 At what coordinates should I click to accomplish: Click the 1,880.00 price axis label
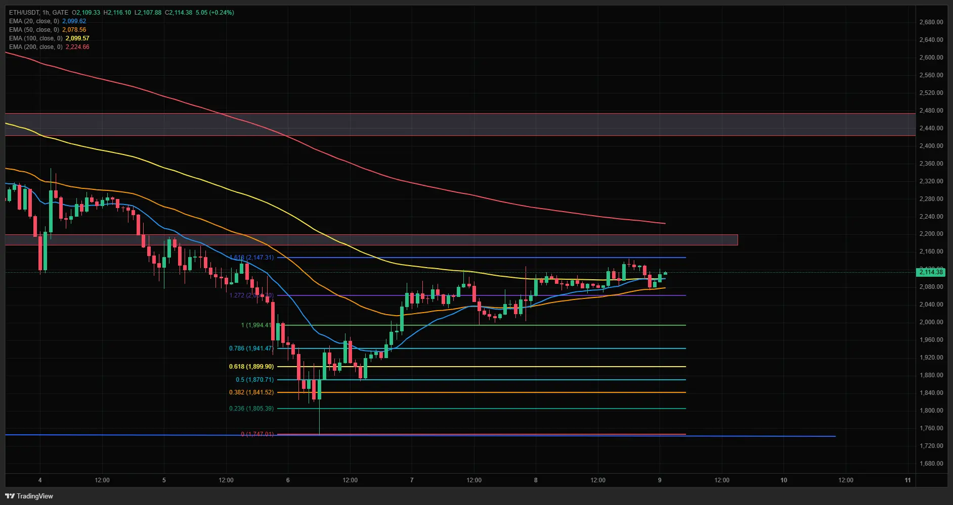[931, 375]
